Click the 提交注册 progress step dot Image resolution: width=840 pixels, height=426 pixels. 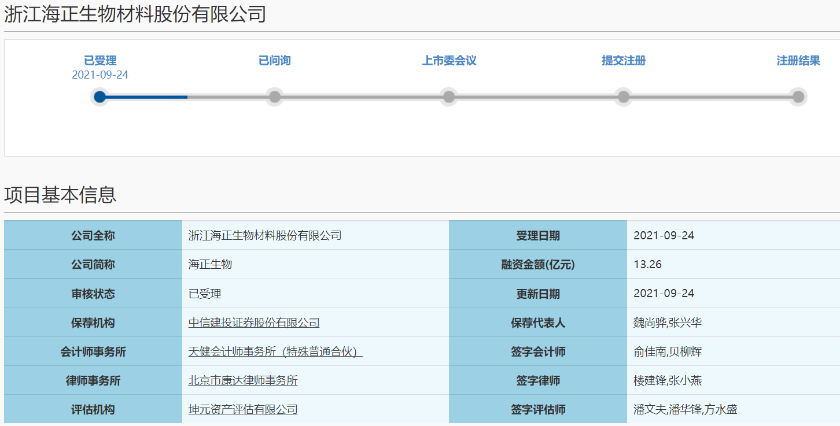(x=623, y=97)
